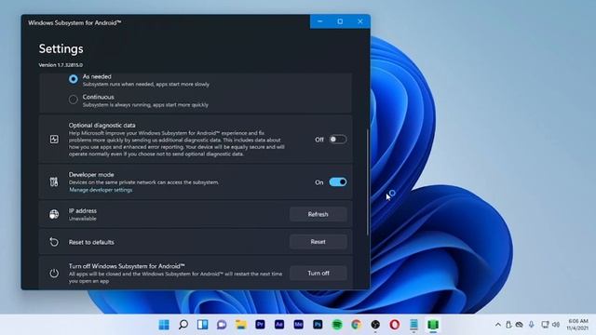596x335 pixels.
Task: Click the Turn off button
Action: [318, 273]
